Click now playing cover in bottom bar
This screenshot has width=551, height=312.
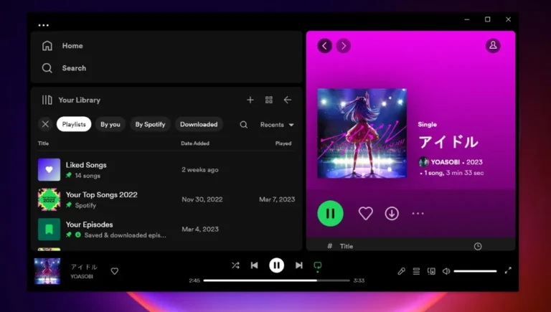click(x=47, y=271)
